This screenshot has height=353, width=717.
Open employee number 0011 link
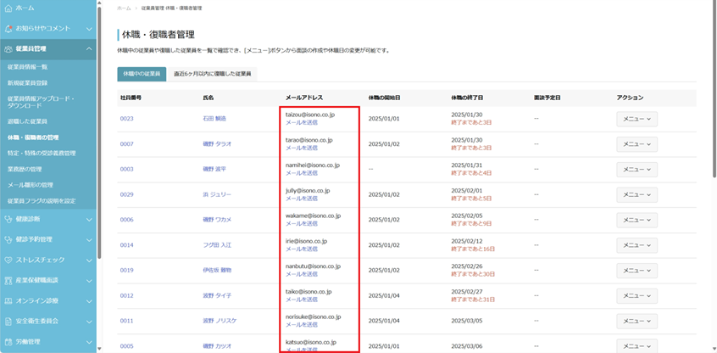pyautogui.click(x=126, y=321)
